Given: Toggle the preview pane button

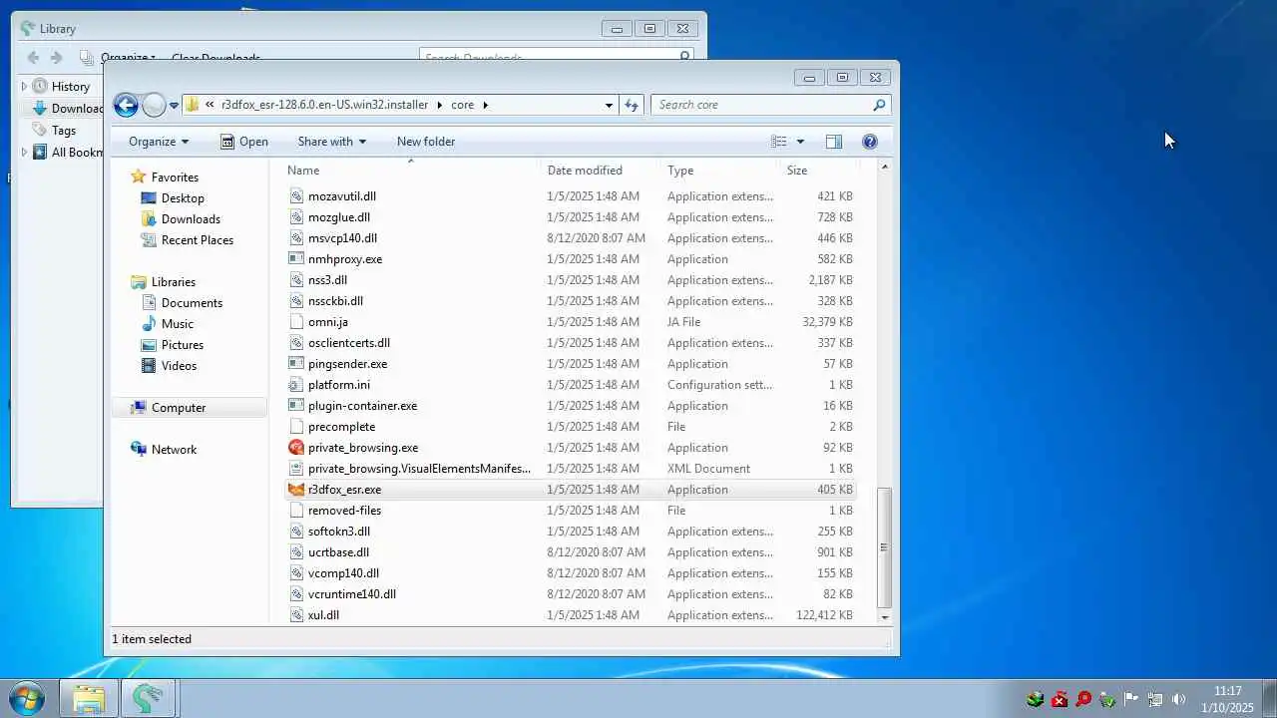Looking at the screenshot, I should tap(834, 142).
